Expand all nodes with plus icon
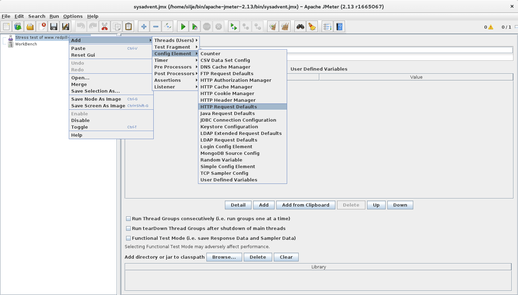Screen dimensions: 518x295 click(144, 27)
